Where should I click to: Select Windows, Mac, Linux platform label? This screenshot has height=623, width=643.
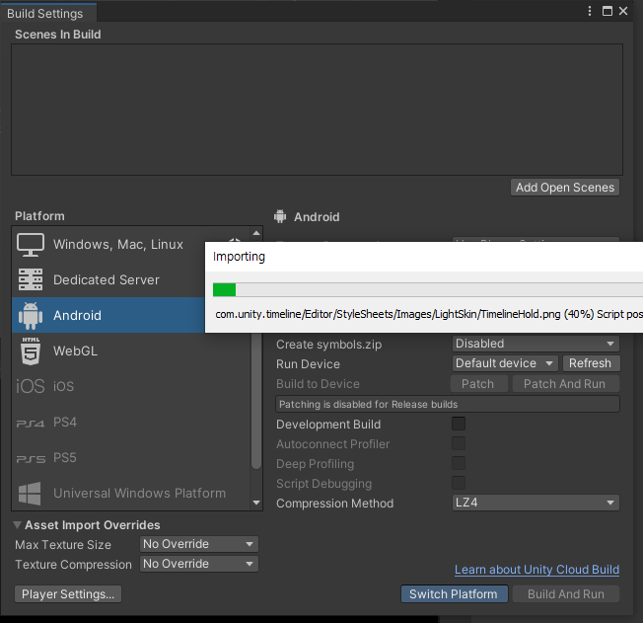[x=118, y=244]
